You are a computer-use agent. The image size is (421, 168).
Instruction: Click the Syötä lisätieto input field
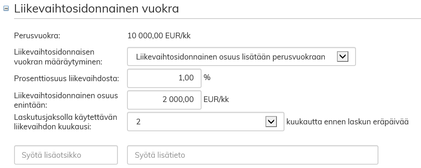tap(253, 155)
